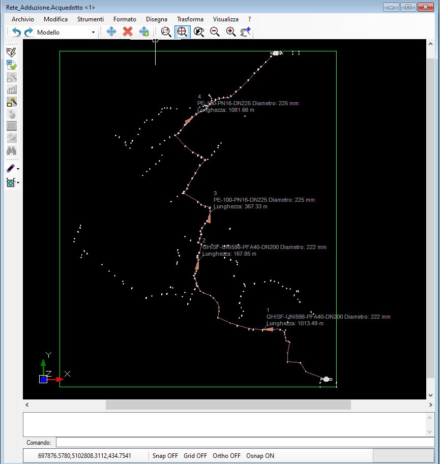
Task: Click pipe 3 label Lunghezza: 367.33 m
Action: [x=241, y=206]
